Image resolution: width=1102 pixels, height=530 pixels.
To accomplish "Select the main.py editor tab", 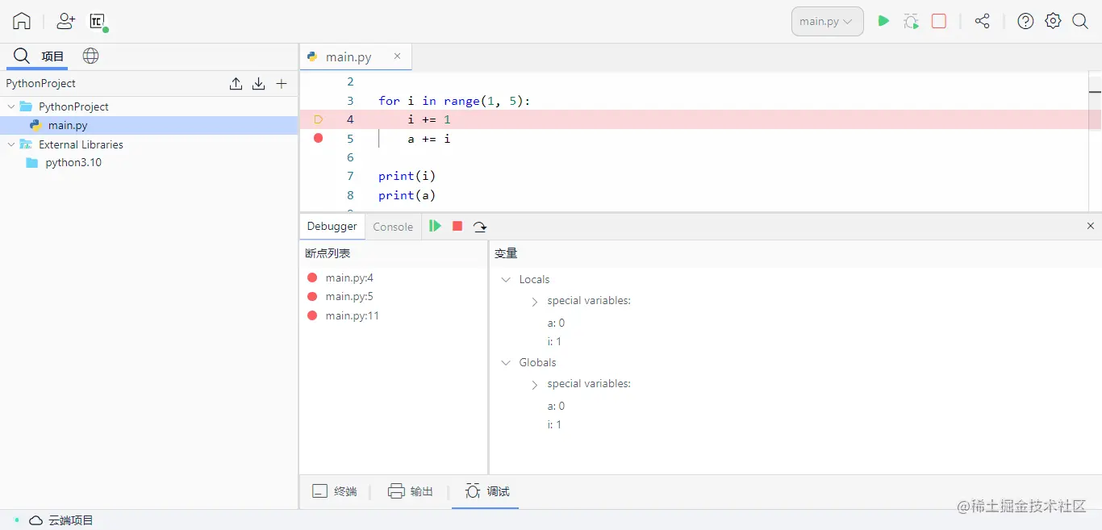I will pos(349,56).
